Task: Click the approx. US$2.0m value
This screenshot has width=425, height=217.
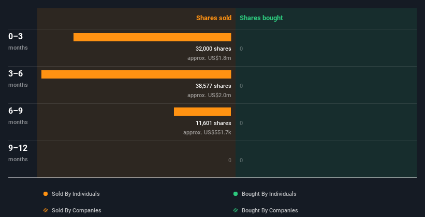Action: coord(209,95)
